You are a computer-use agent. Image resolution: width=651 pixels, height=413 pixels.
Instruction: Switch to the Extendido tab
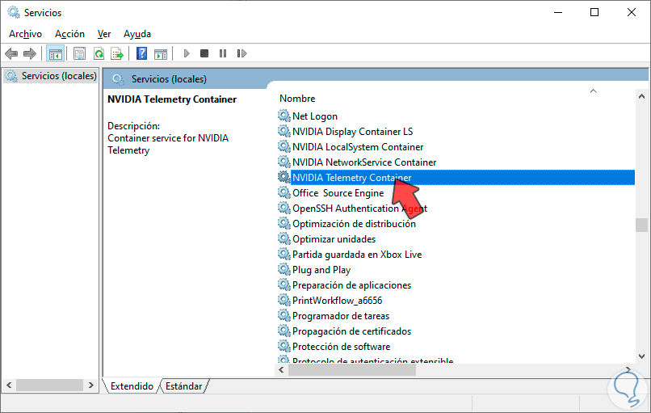[x=132, y=386]
